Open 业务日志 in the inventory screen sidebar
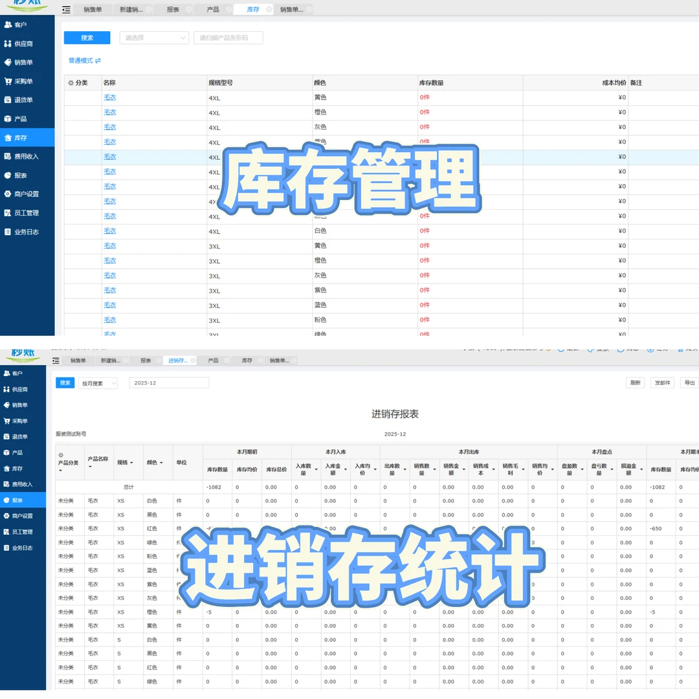Image resolution: width=699 pixels, height=699 pixels. (26, 232)
